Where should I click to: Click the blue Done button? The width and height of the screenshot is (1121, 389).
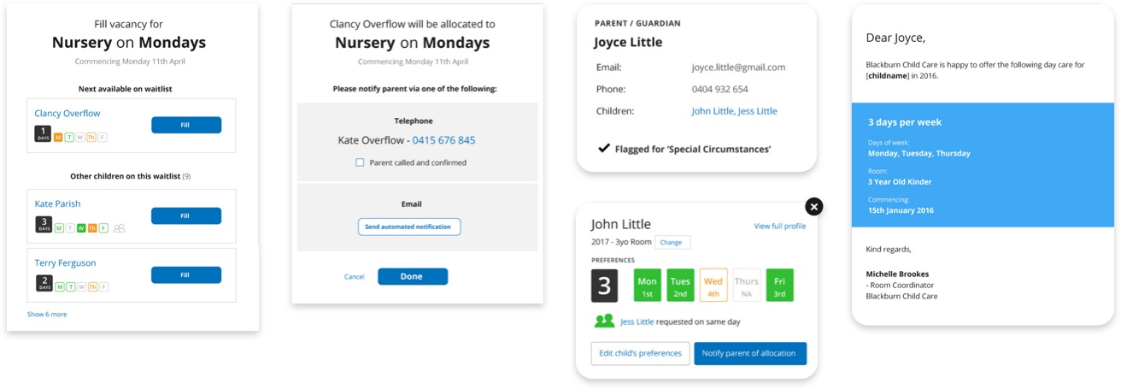pos(413,276)
